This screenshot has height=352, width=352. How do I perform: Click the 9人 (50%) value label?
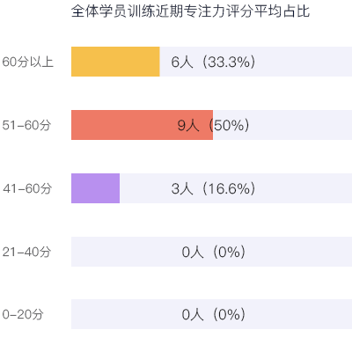[x=214, y=125]
